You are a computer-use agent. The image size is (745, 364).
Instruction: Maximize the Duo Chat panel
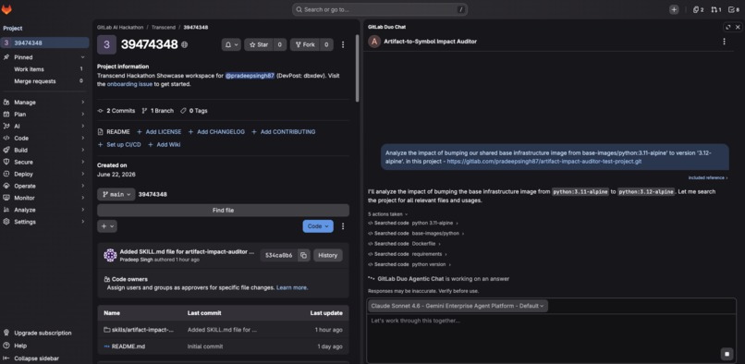(x=728, y=27)
